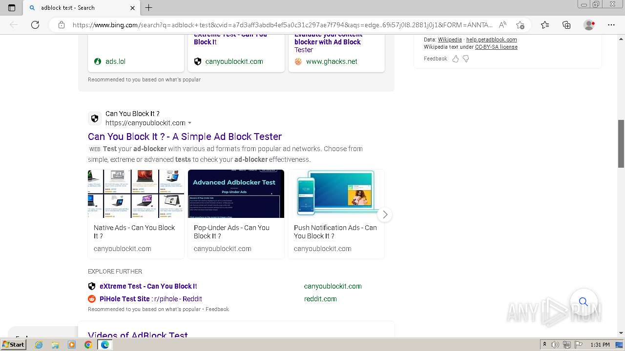Open the Windows Start menu
The height and width of the screenshot is (351, 625).
click(13, 345)
